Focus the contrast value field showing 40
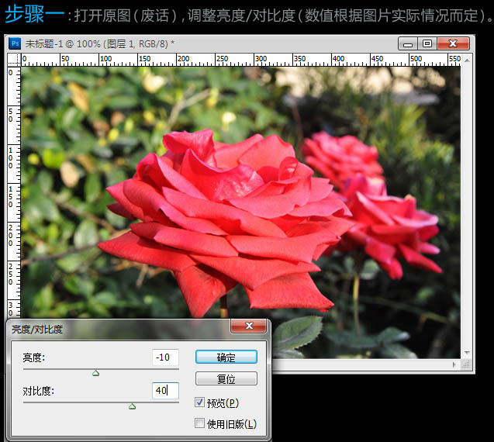Image resolution: width=494 pixels, height=442 pixels. point(165,391)
